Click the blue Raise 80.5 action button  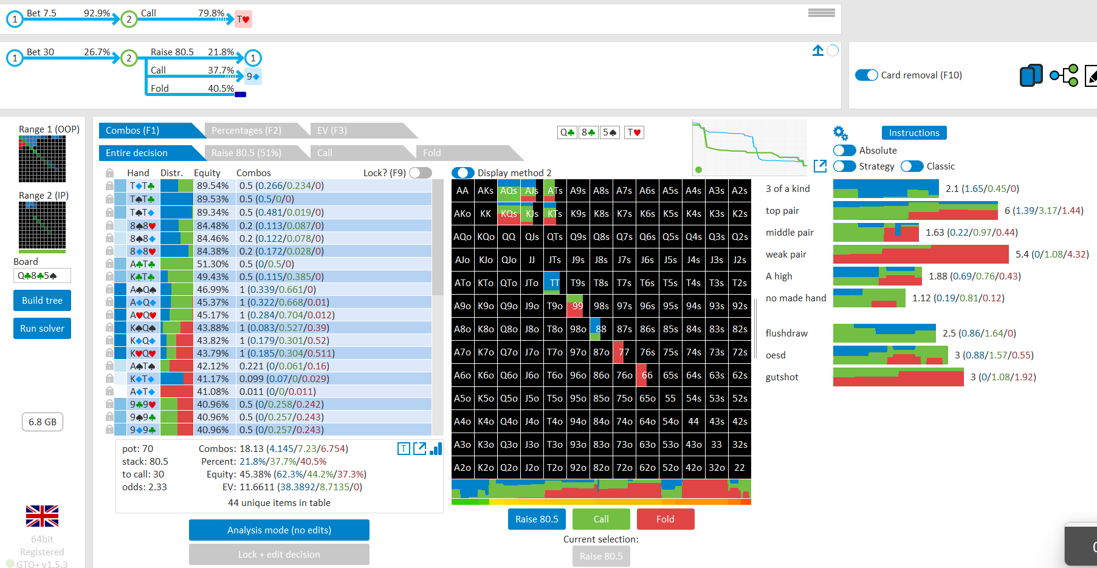(537, 519)
